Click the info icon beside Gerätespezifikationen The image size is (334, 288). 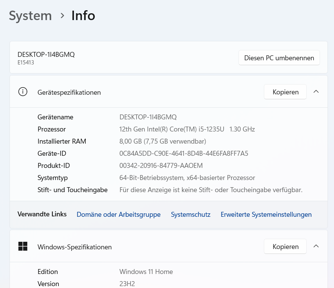click(23, 92)
